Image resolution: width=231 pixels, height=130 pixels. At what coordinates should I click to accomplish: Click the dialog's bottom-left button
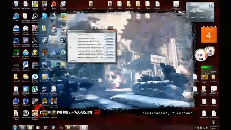(73, 60)
